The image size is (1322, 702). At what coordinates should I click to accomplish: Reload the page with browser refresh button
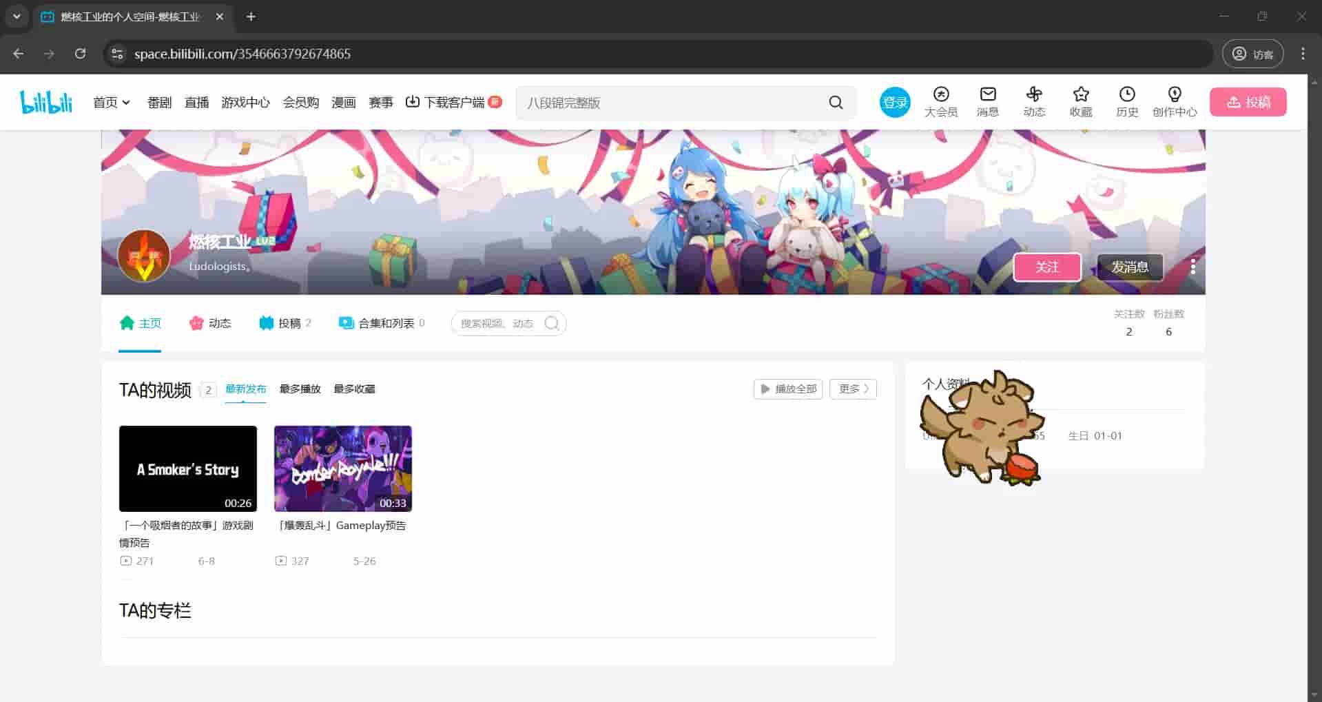click(x=81, y=54)
